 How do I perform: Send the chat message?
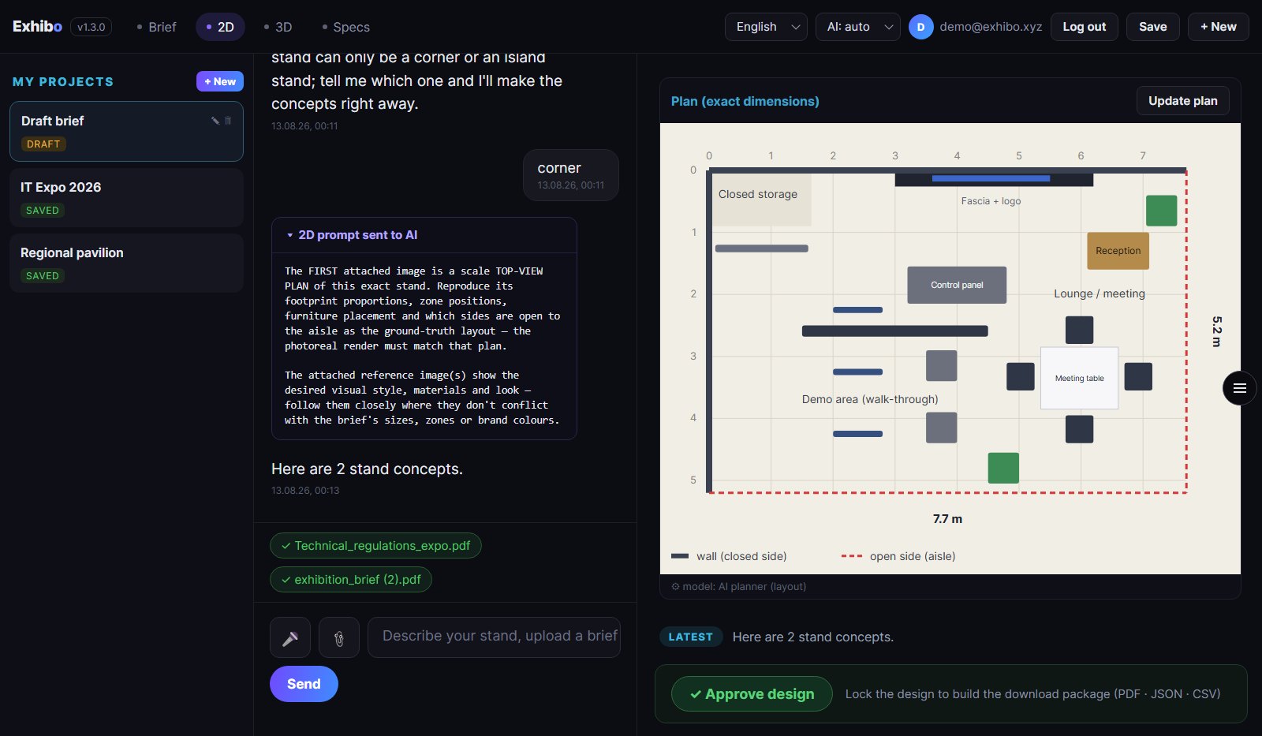pyautogui.click(x=304, y=684)
